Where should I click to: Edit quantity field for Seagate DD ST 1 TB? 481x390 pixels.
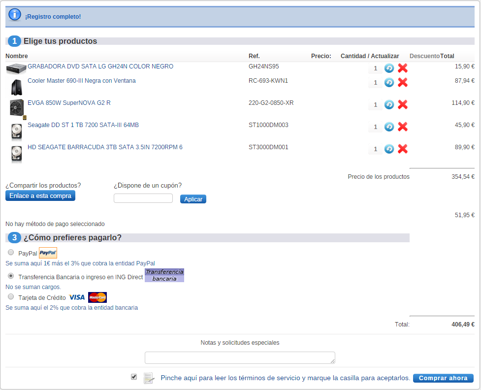coord(375,127)
